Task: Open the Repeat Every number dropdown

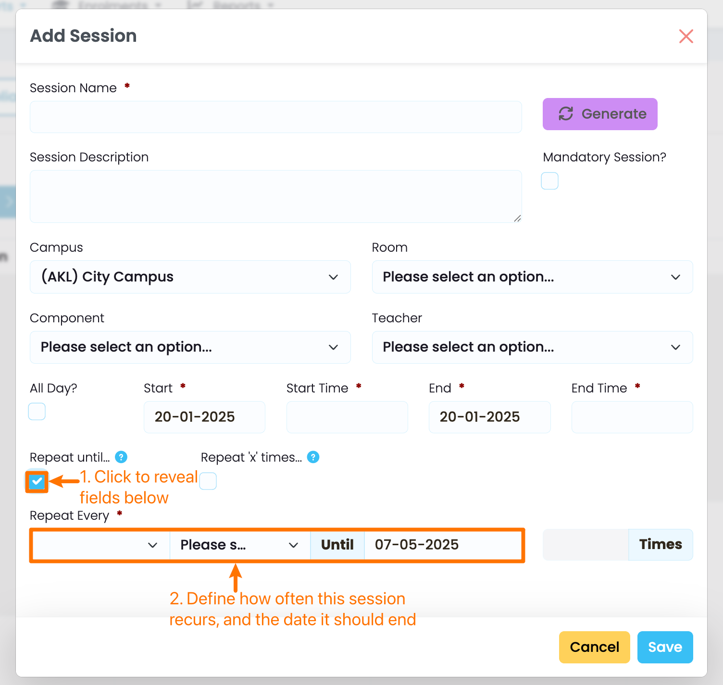Action: click(100, 545)
